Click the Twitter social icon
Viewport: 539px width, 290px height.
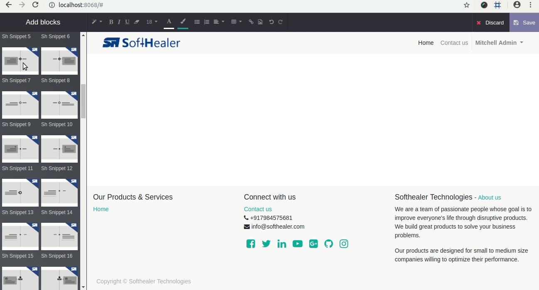[x=266, y=244]
